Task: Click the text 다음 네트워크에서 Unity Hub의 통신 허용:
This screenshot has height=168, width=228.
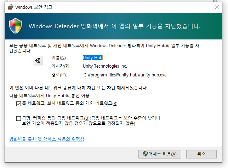Action: coord(50,95)
